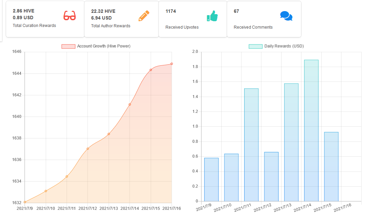Select the 2021/7/9 daily rewards bar

[212, 180]
